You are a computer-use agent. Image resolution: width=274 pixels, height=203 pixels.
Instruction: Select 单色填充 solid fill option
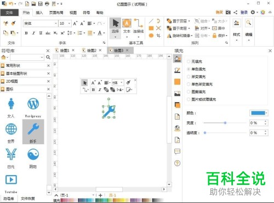point(196,69)
